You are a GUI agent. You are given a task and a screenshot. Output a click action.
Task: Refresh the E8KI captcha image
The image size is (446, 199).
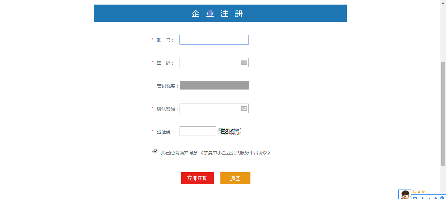pos(229,132)
